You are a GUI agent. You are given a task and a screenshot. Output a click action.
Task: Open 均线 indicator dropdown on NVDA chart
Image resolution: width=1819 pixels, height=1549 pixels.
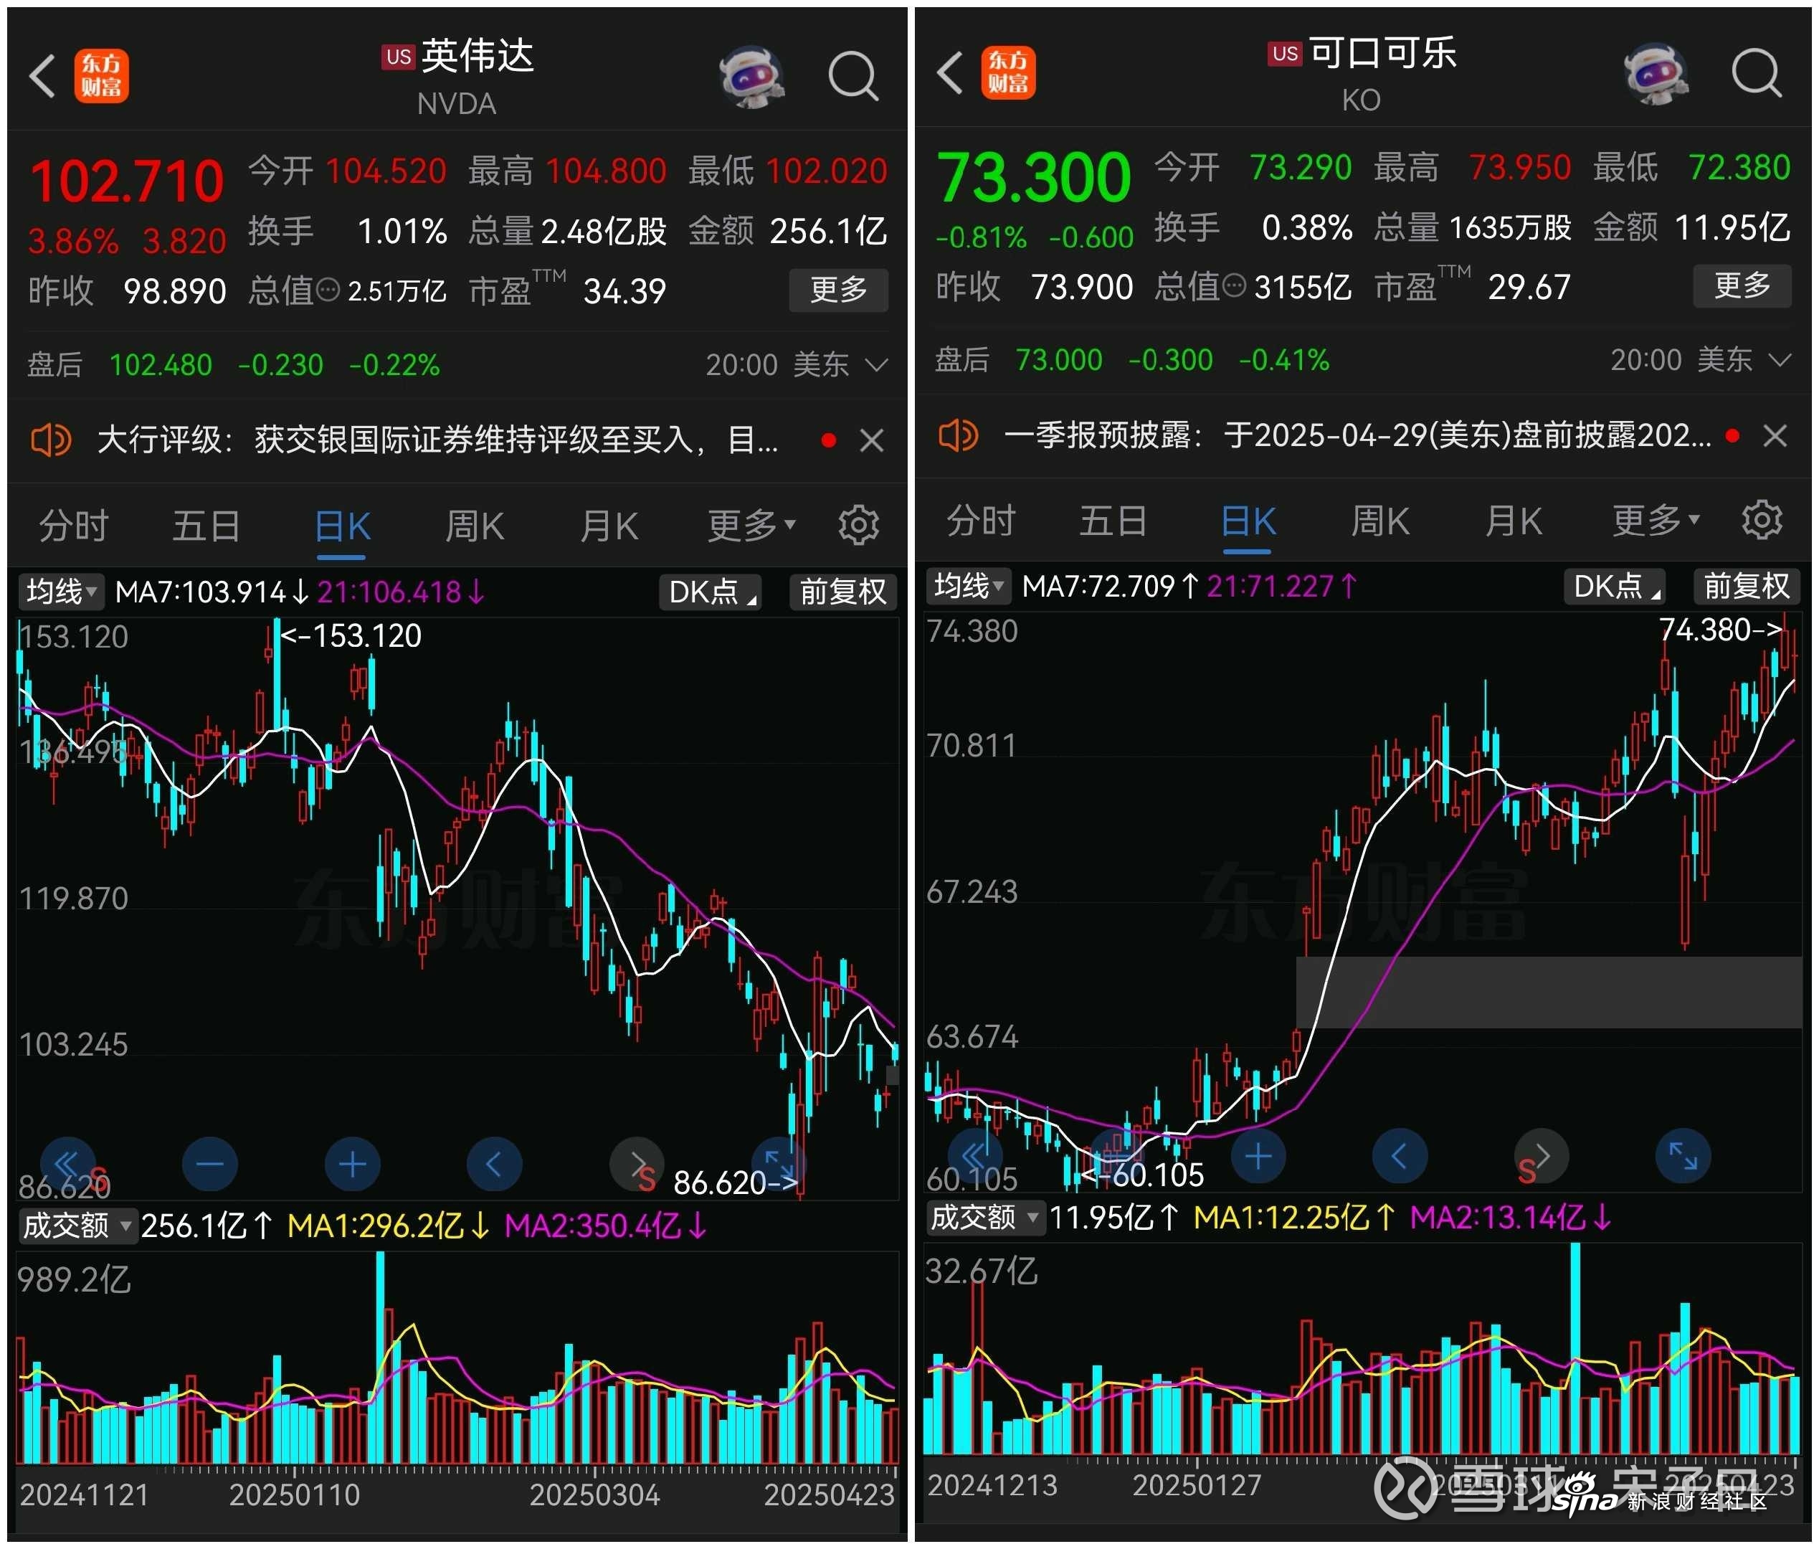tap(62, 592)
